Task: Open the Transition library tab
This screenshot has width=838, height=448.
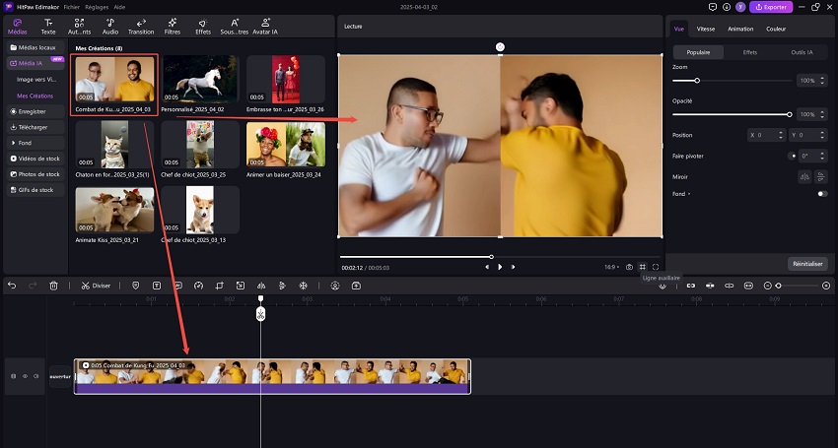Action: [x=141, y=27]
